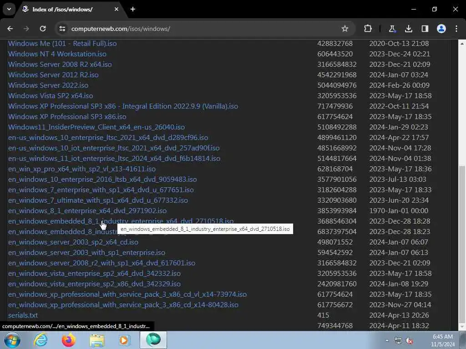Click the size value 5144817664
The height and width of the screenshot is (349, 466).
pos(337,158)
